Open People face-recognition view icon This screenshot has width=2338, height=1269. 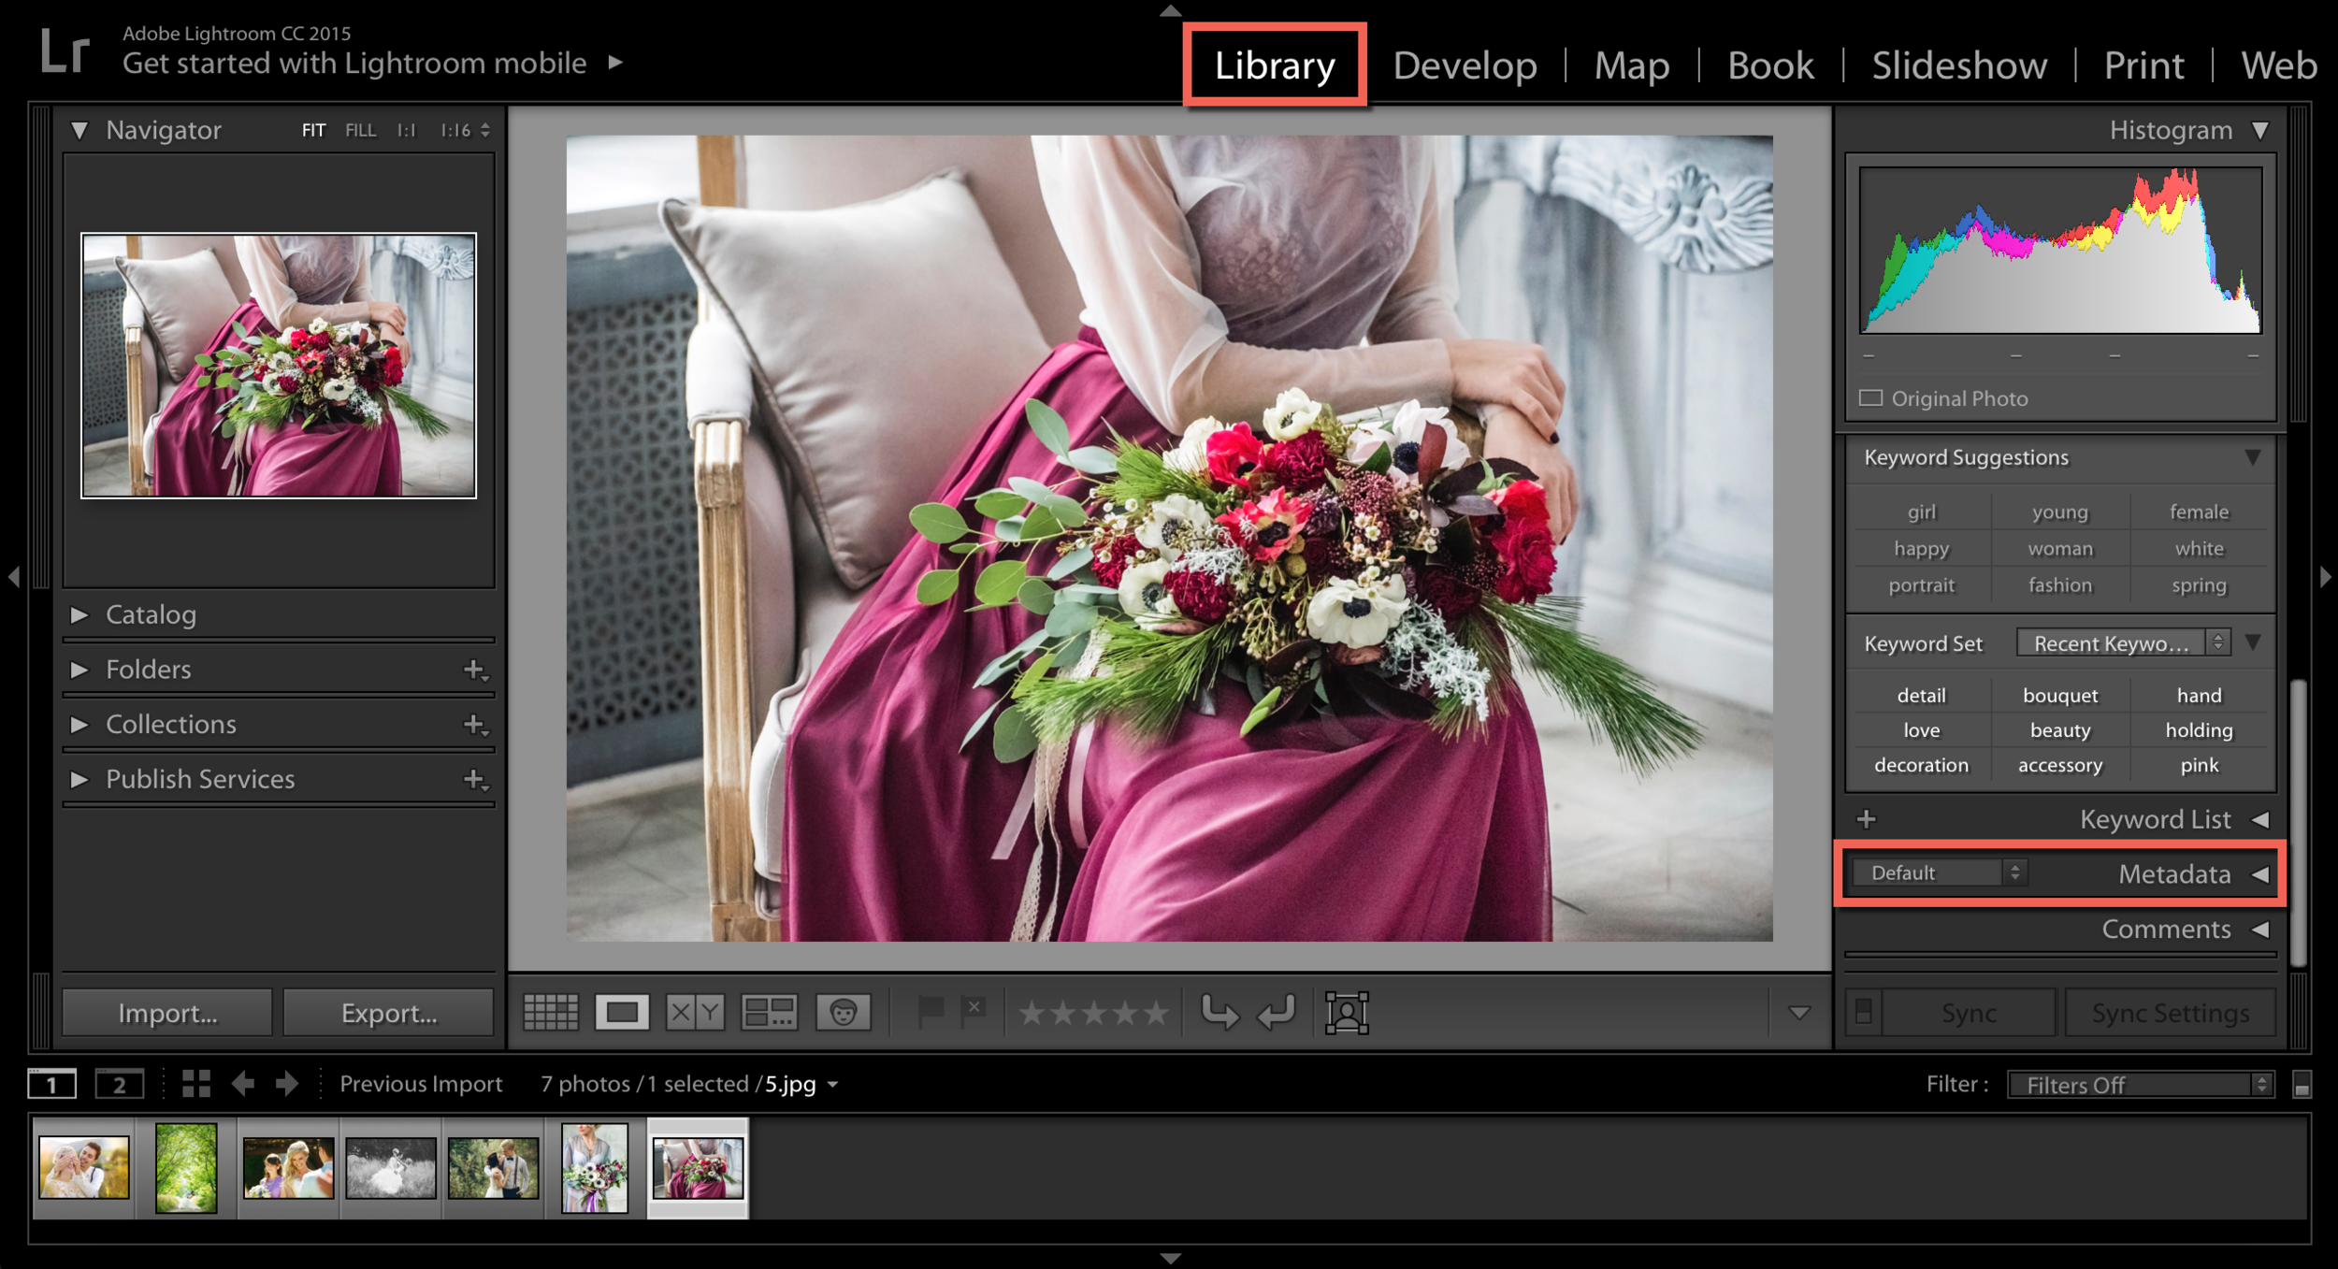[x=843, y=1012]
